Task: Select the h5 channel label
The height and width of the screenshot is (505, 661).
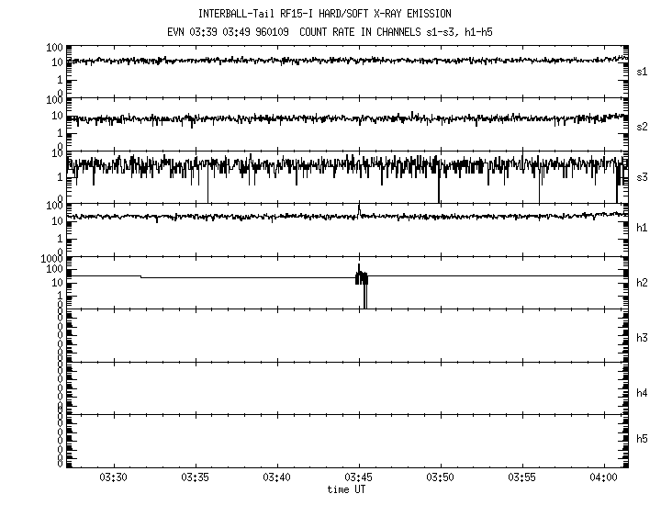Action: [x=642, y=440]
